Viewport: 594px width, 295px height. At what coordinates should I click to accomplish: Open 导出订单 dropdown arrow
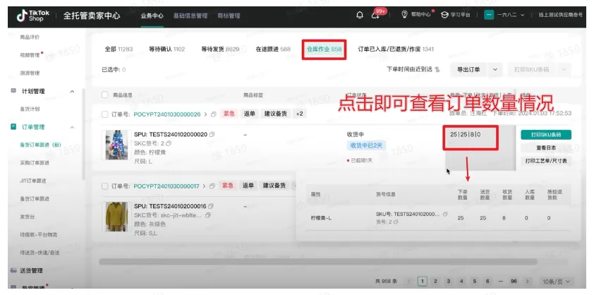(495, 70)
